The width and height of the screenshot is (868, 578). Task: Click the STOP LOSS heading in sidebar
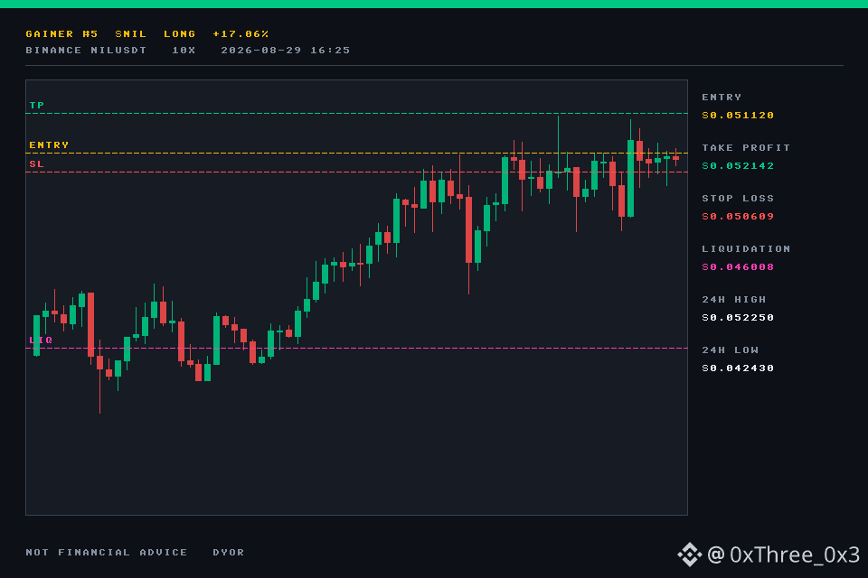(x=738, y=198)
